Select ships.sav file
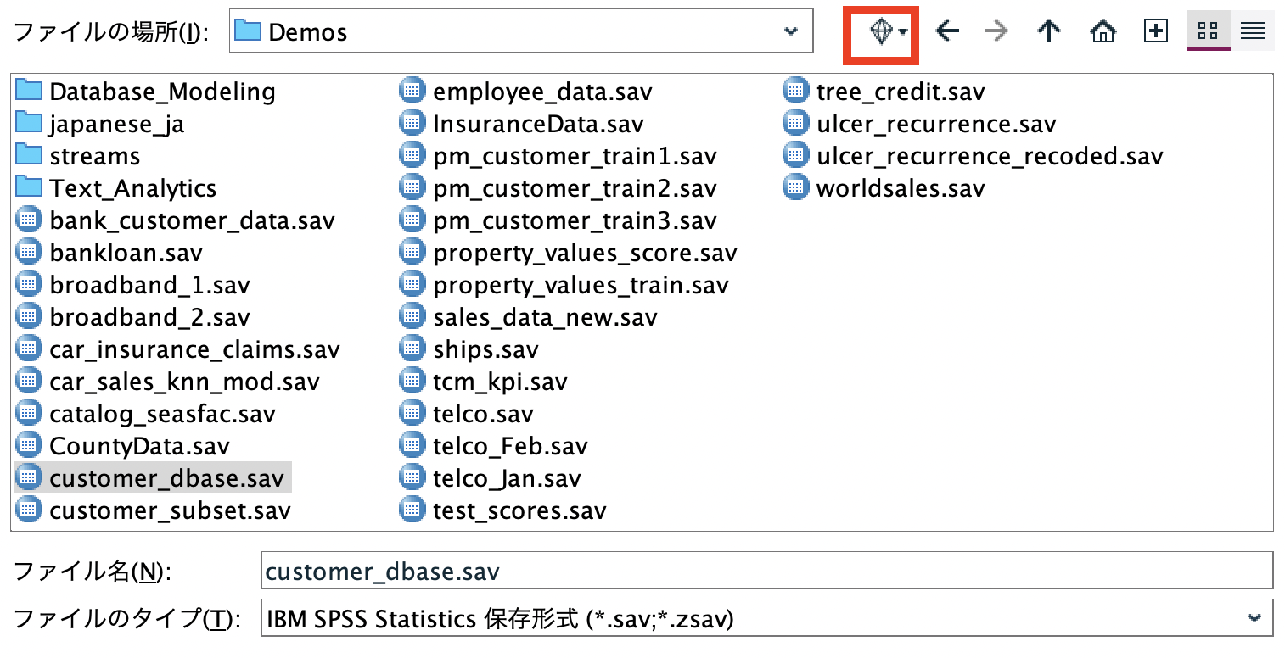The width and height of the screenshot is (1285, 658). (469, 349)
